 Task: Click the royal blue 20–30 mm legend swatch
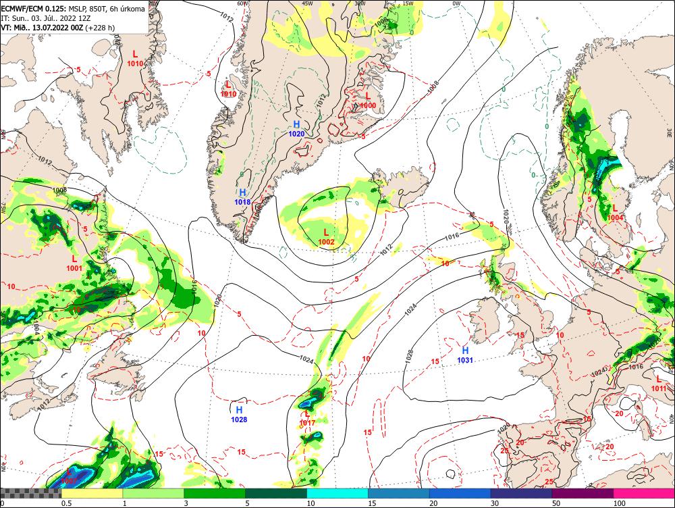(460, 493)
